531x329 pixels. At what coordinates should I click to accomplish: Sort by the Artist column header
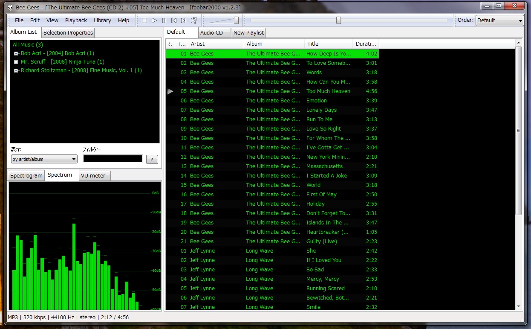[216, 44]
